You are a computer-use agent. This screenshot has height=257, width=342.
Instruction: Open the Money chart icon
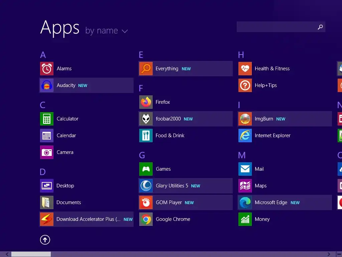pyautogui.click(x=245, y=219)
